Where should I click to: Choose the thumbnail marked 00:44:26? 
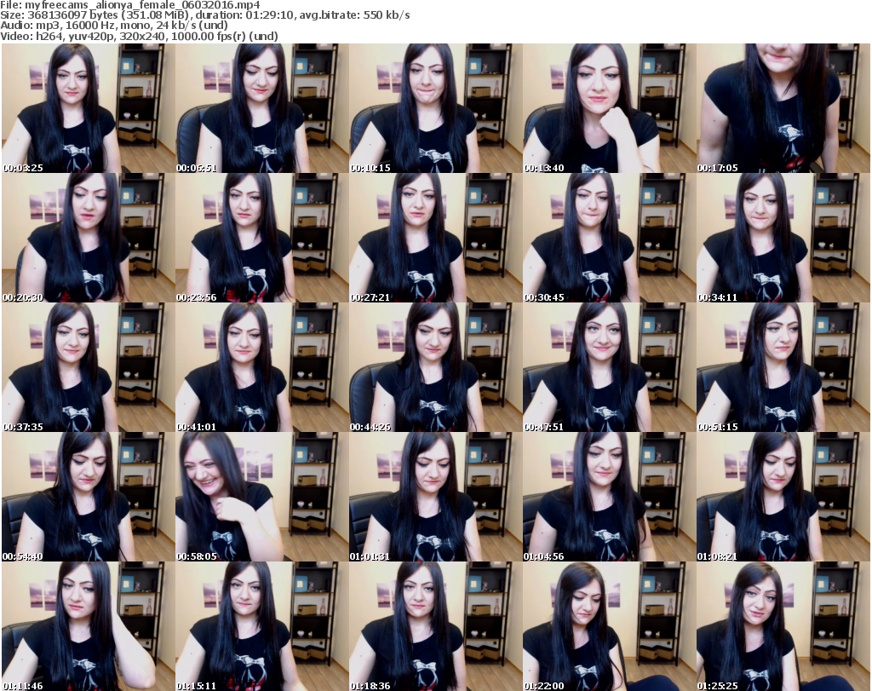[435, 368]
